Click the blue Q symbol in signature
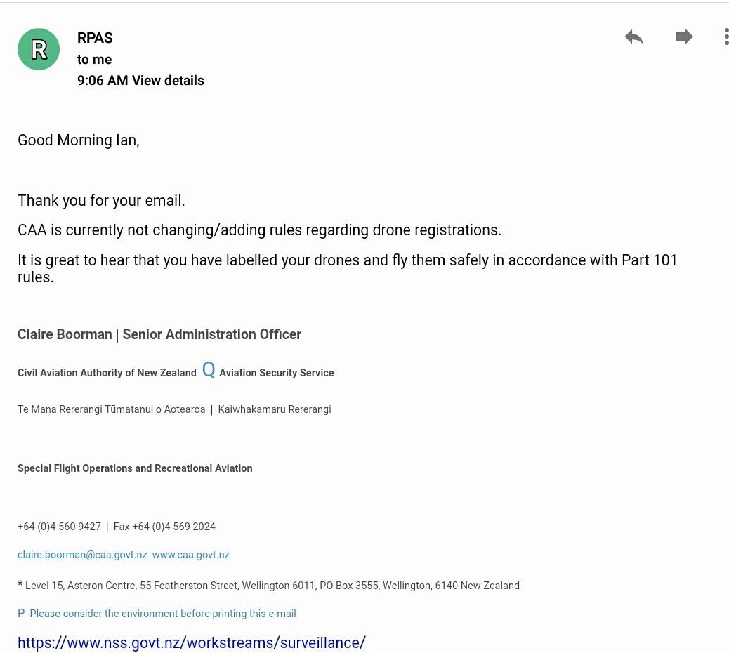This screenshot has width=729, height=653. pyautogui.click(x=209, y=370)
